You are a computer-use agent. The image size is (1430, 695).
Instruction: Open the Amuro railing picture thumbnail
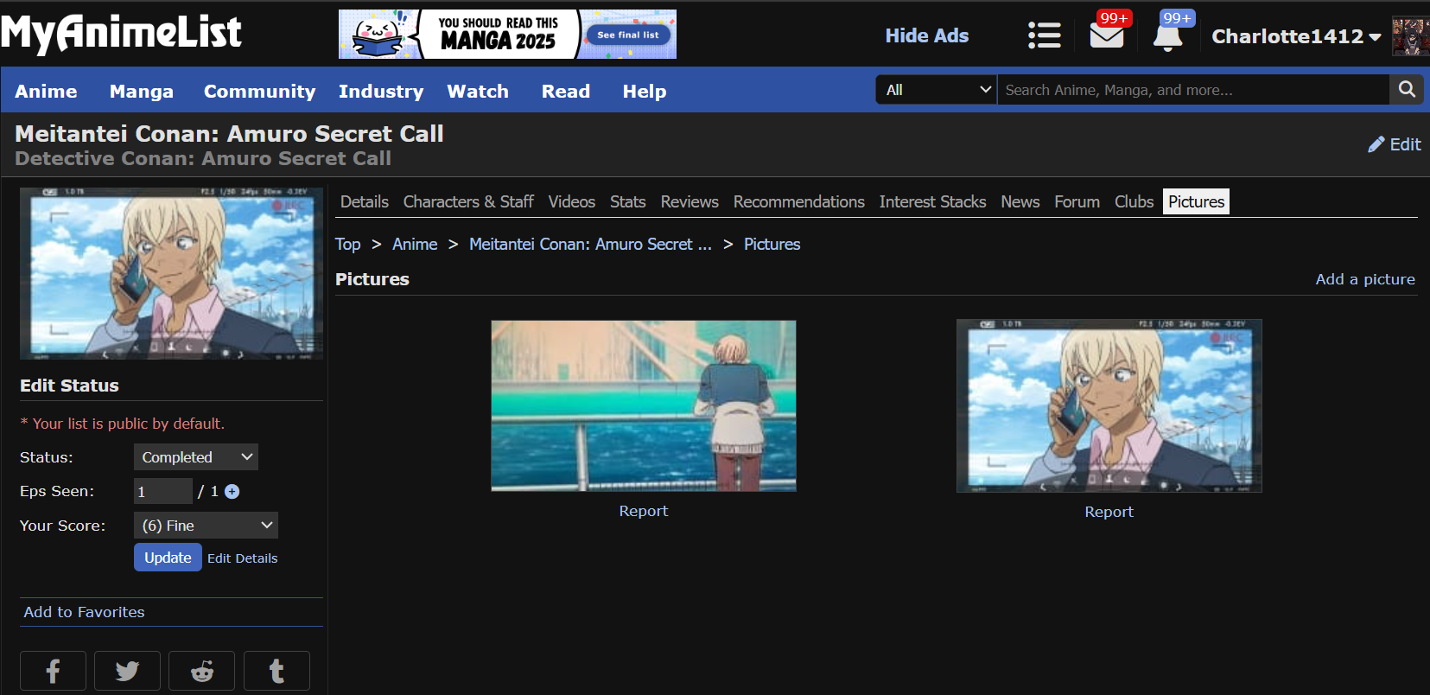[x=644, y=405]
